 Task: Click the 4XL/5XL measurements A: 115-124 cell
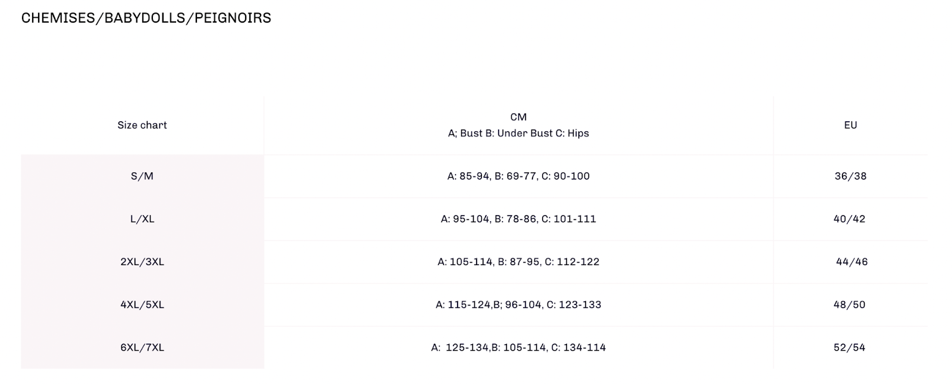518,304
